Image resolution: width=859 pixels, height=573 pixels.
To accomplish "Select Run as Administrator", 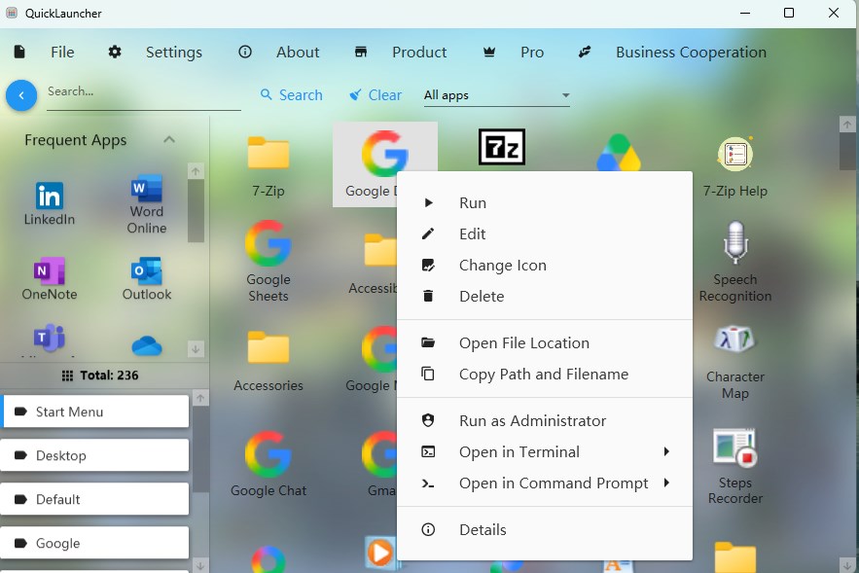I will click(545, 420).
